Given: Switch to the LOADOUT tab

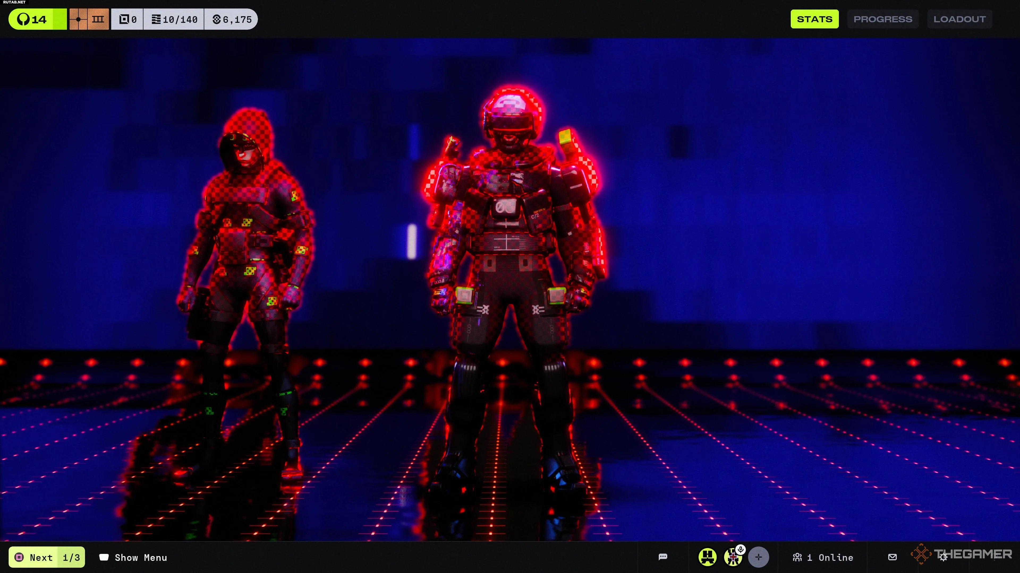Looking at the screenshot, I should click(x=959, y=19).
